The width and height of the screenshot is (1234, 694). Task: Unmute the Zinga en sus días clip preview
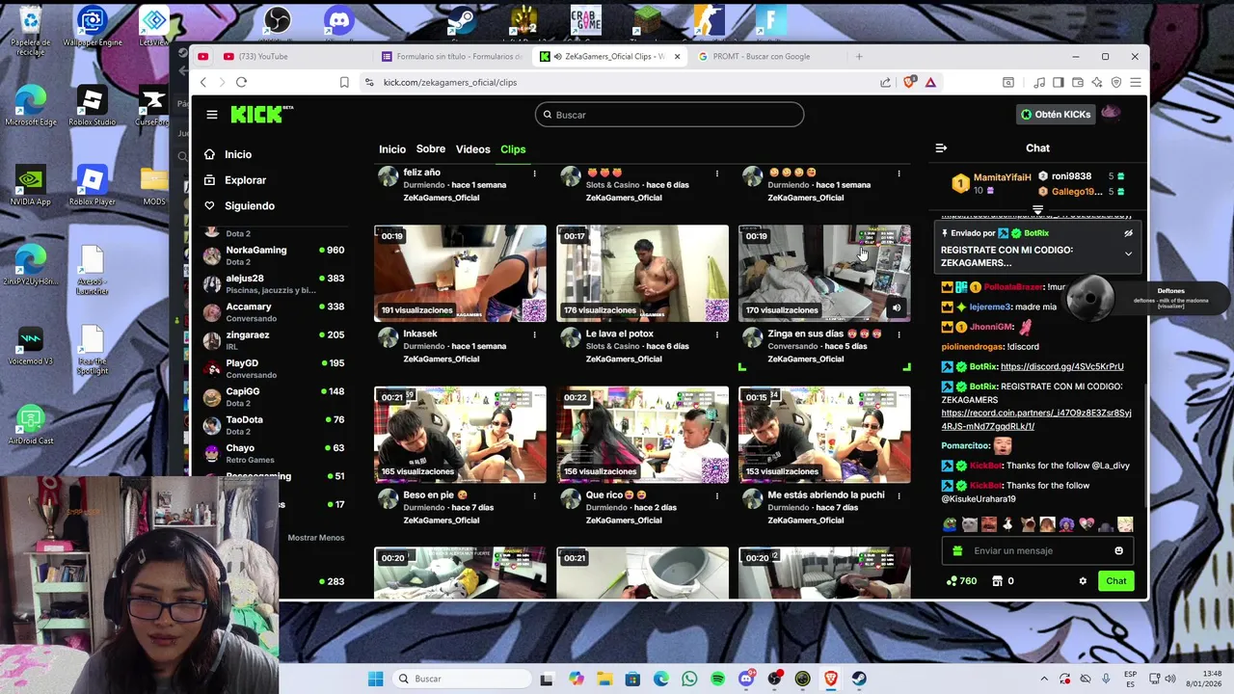(x=897, y=308)
